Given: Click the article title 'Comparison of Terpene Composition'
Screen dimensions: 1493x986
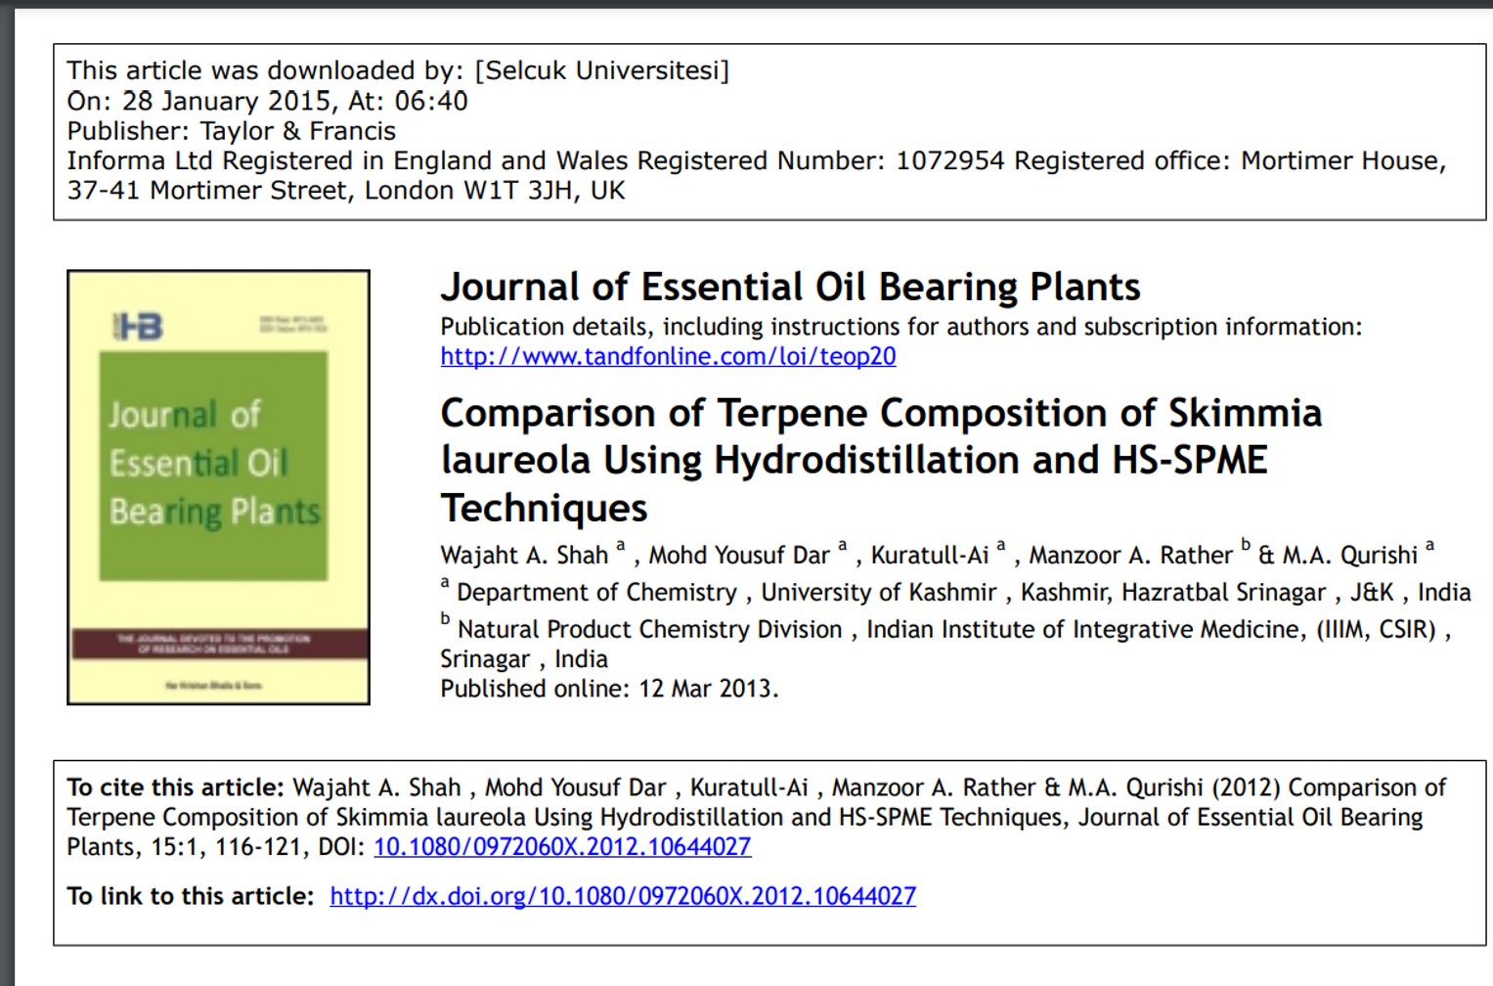Looking at the screenshot, I should point(881,460).
